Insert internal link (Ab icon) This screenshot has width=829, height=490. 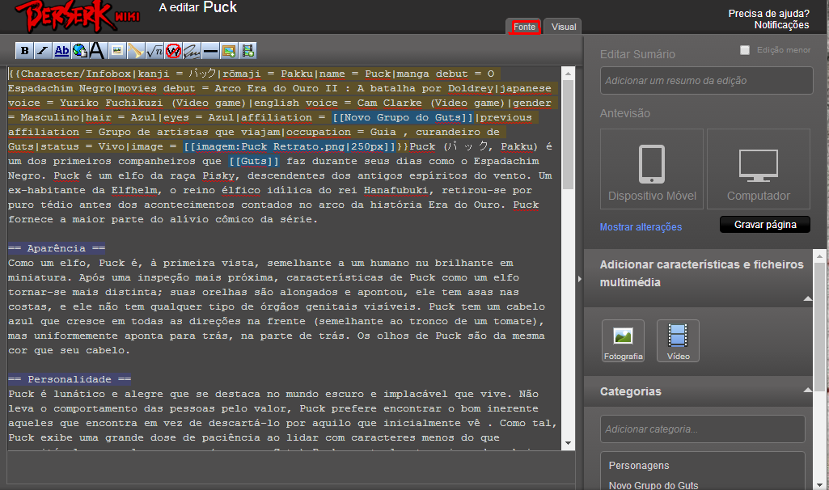click(x=61, y=51)
